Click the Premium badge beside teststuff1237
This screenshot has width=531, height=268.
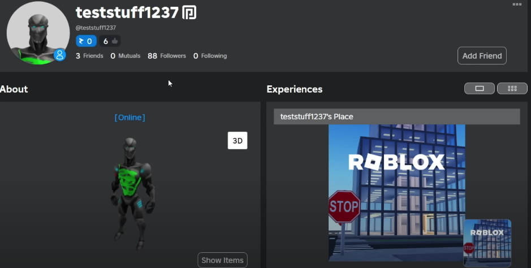point(189,12)
